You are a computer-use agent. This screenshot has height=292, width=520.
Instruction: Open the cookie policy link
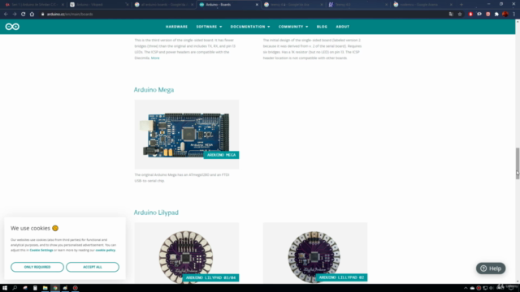tap(106, 251)
